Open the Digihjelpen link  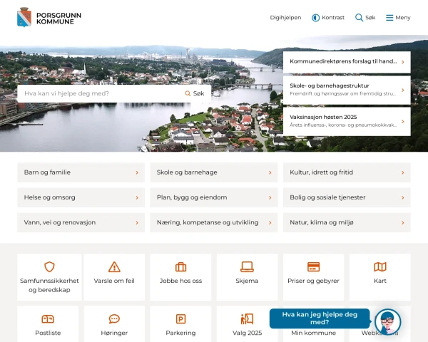point(285,17)
